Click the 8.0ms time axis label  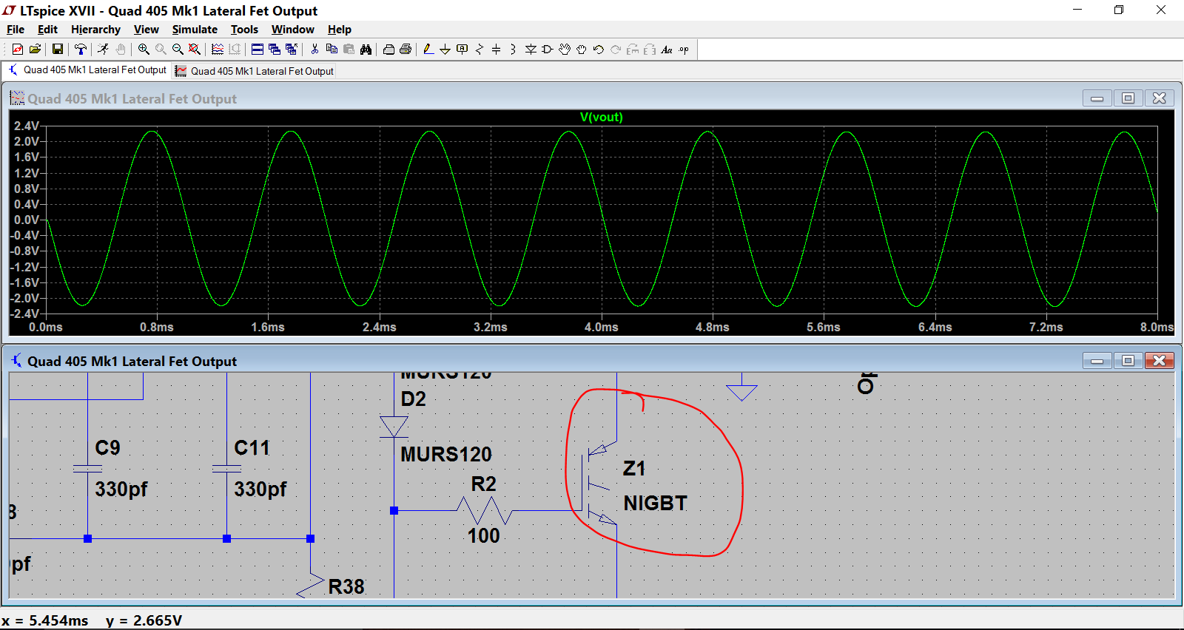click(1157, 327)
